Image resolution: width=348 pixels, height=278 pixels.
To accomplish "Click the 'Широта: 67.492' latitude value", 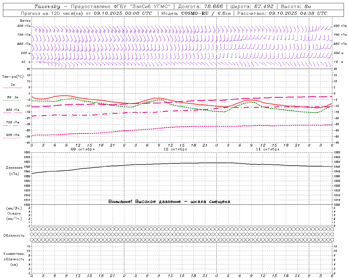I will pyautogui.click(x=252, y=7).
